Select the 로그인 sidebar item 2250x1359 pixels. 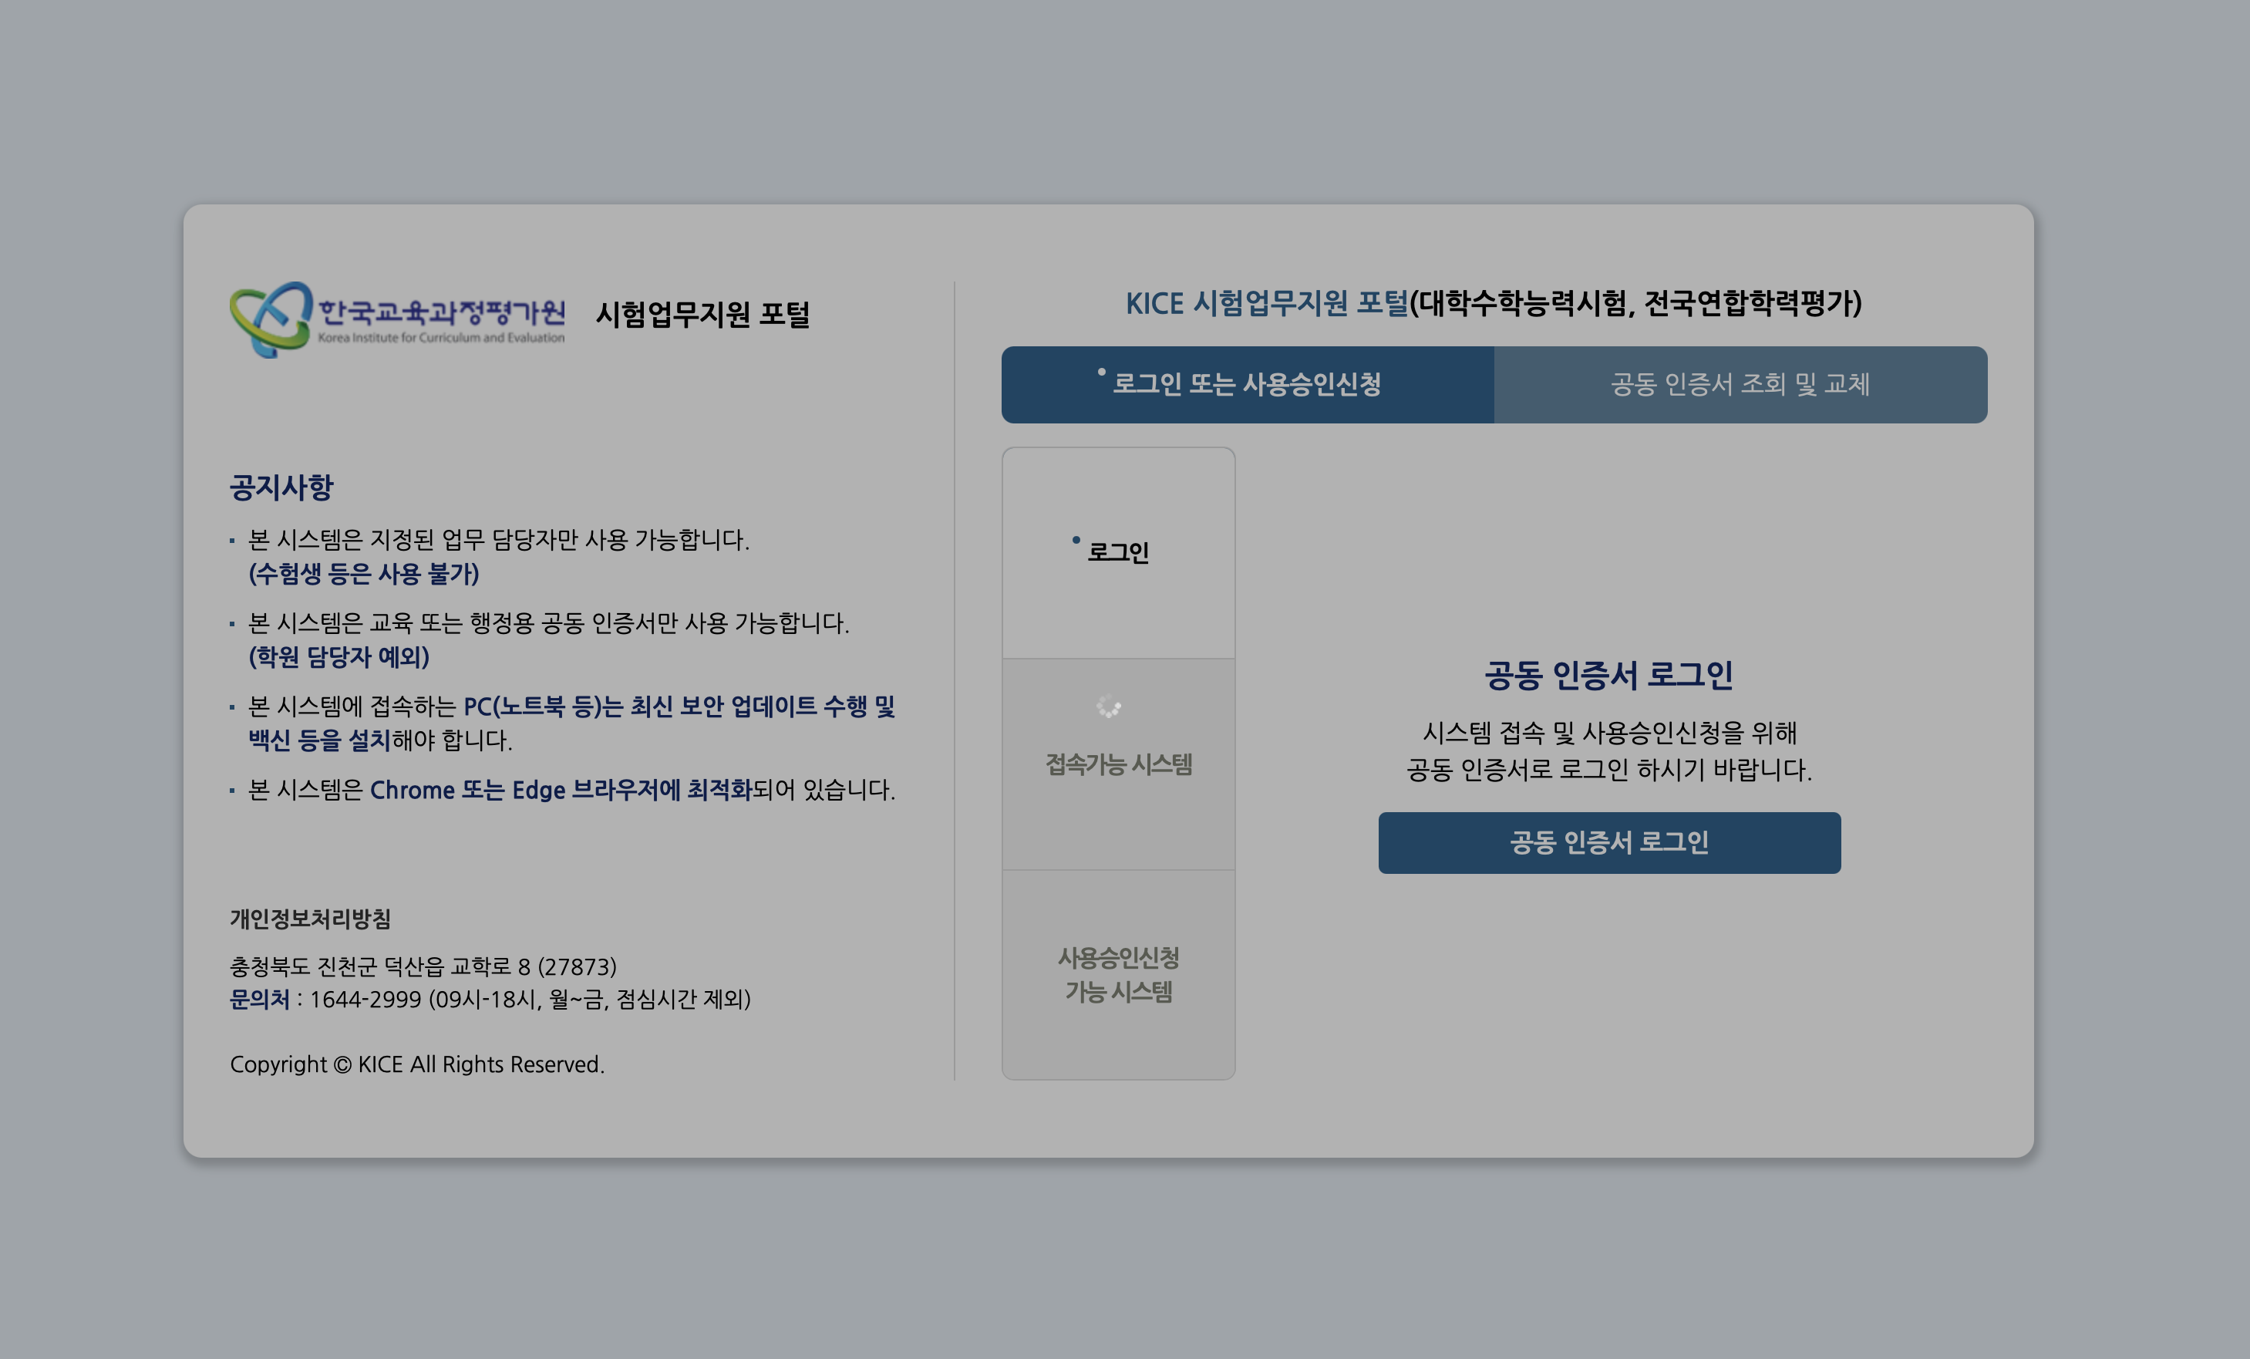pyautogui.click(x=1119, y=551)
